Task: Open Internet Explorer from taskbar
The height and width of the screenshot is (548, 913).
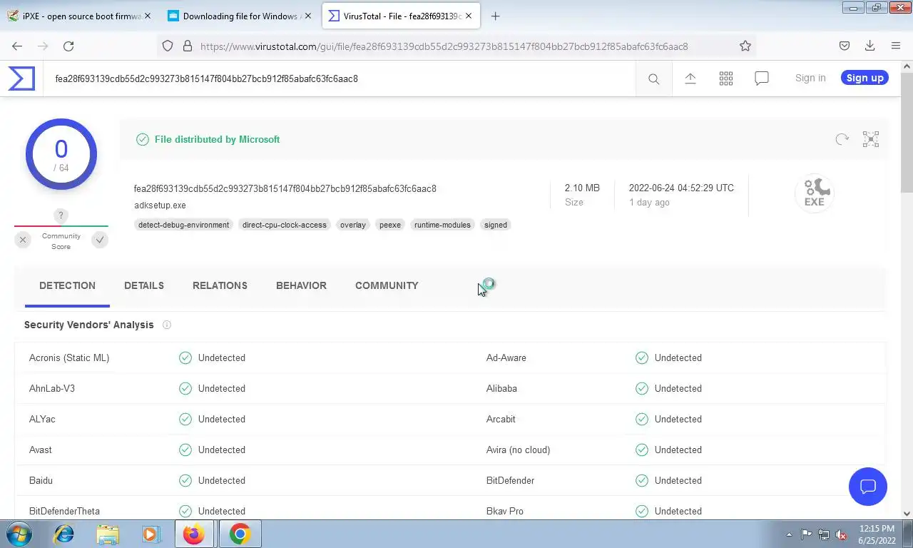Action: click(x=64, y=534)
